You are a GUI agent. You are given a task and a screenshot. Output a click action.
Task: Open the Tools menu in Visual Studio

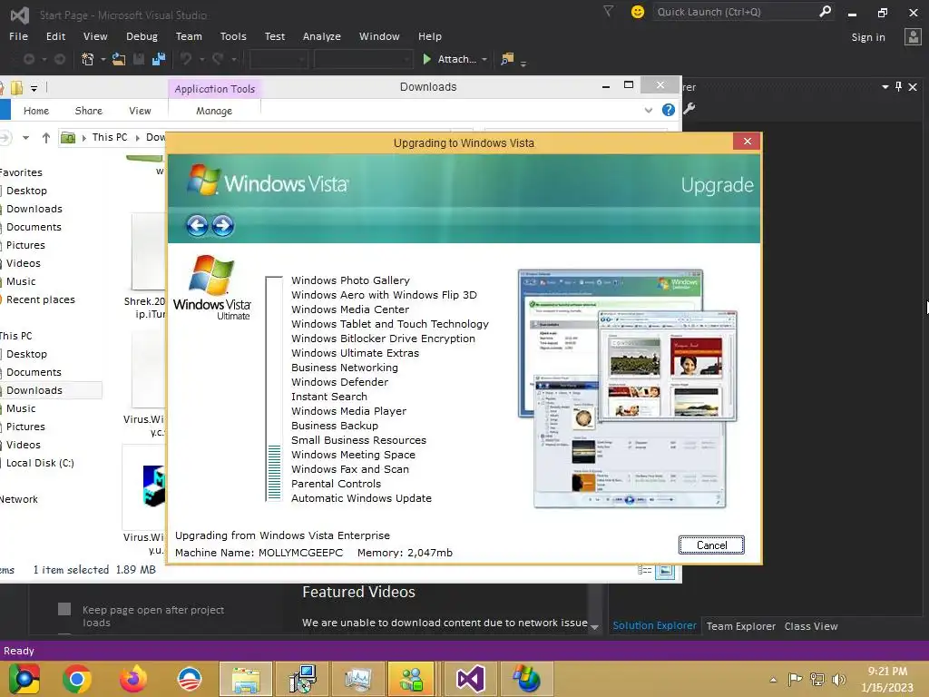tap(233, 36)
